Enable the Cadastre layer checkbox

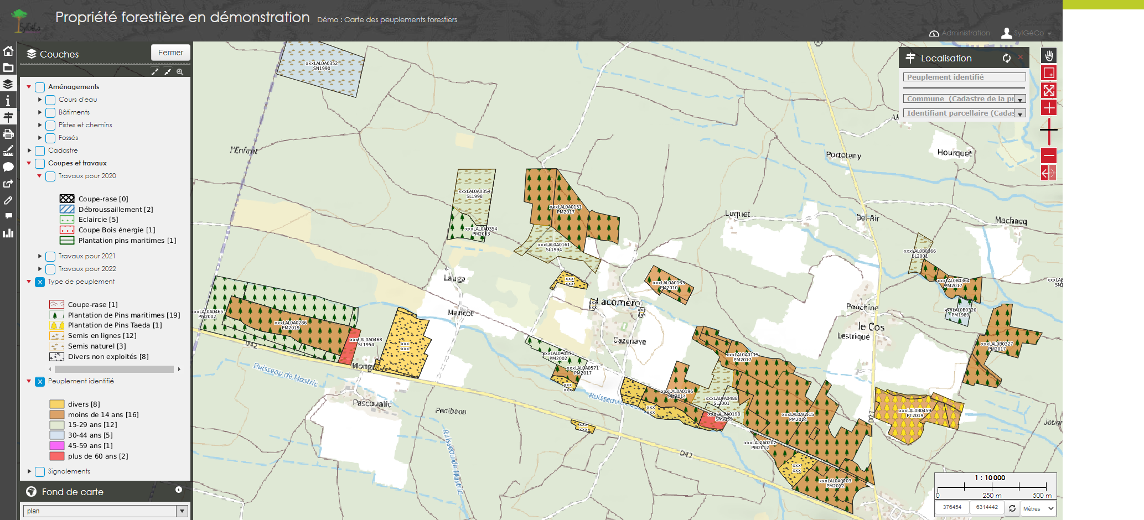tap(40, 151)
